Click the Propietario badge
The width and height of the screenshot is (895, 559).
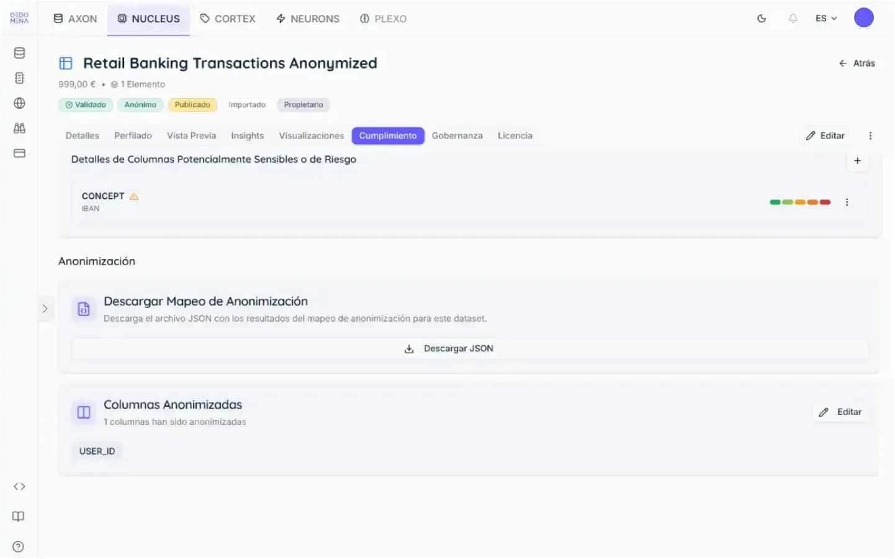(304, 105)
